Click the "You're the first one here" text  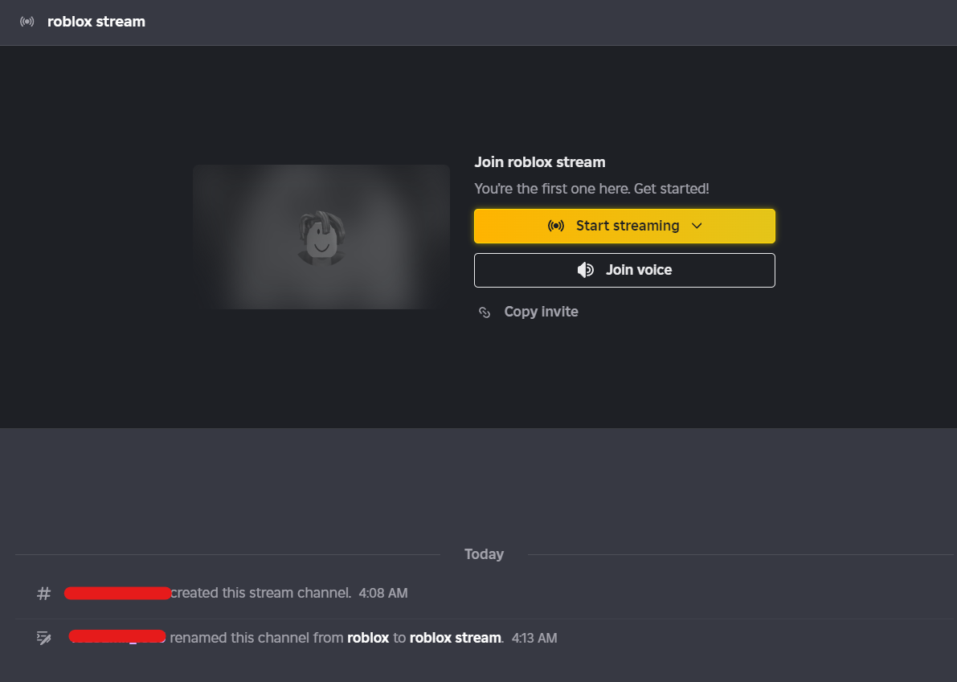coord(591,189)
